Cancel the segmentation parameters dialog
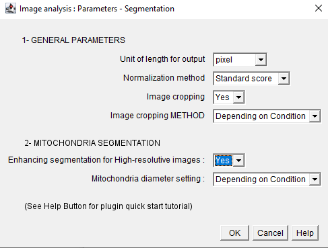 [x=270, y=233]
